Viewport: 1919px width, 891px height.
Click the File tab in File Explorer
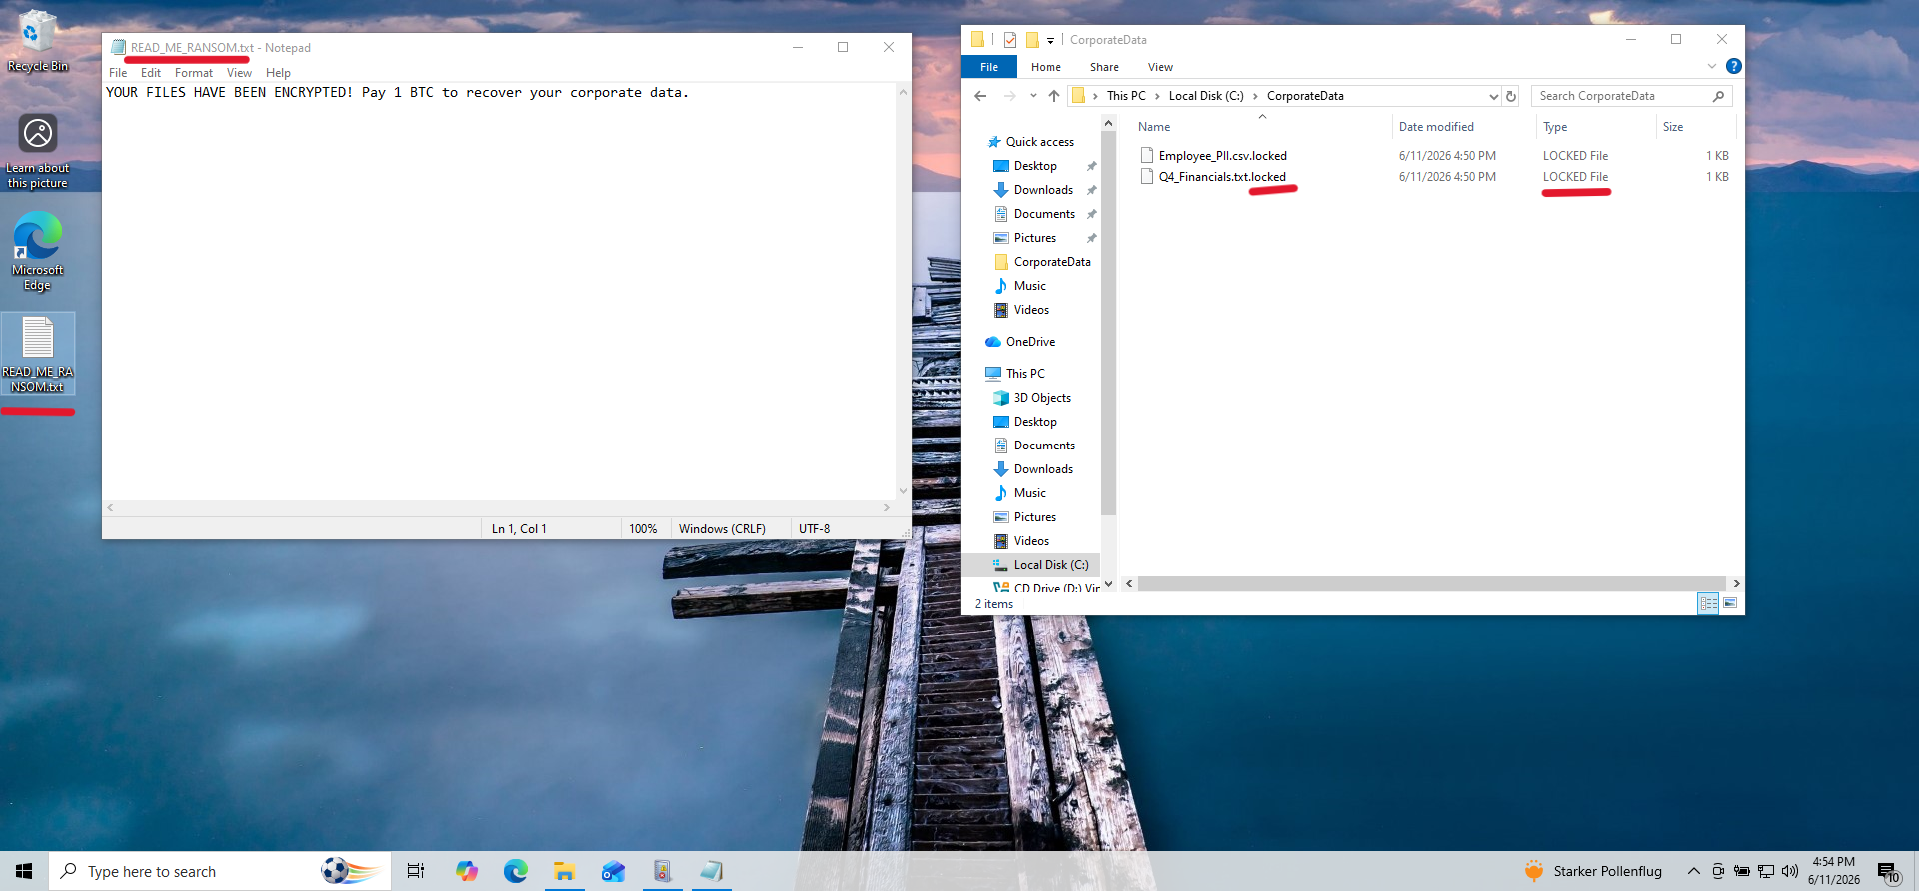pos(989,67)
